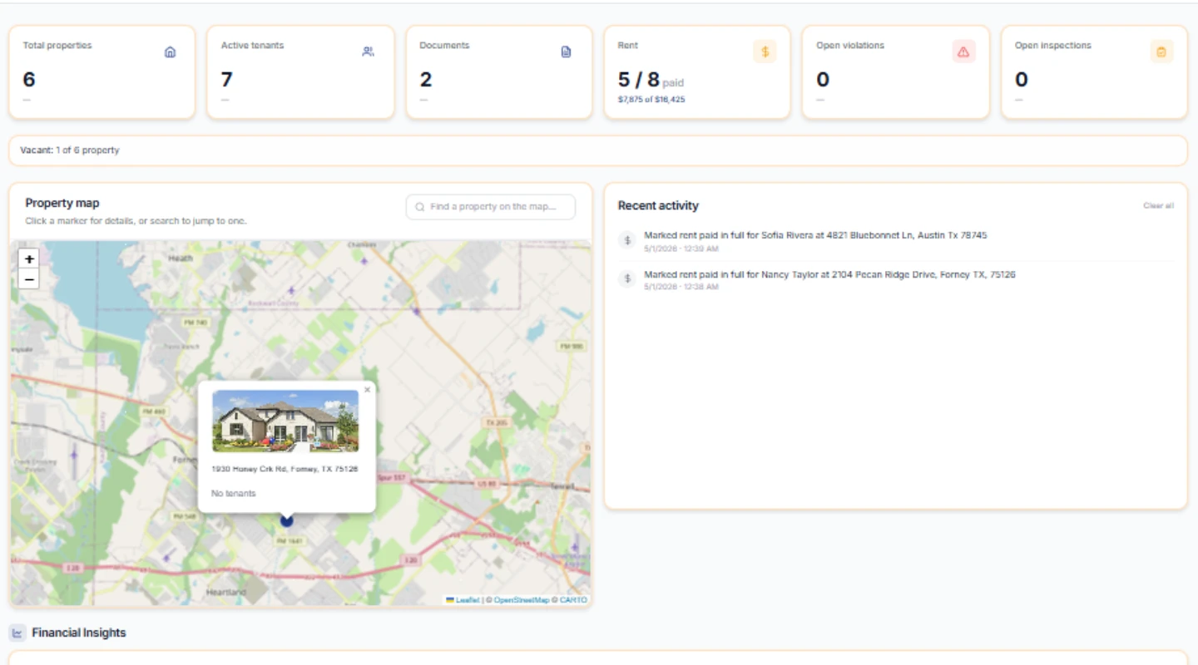
Task: Click the search magnifier in property search box
Action: coord(420,207)
